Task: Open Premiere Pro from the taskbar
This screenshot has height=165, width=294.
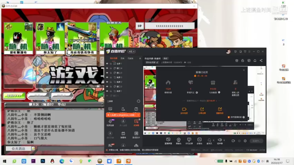Action: point(33,161)
